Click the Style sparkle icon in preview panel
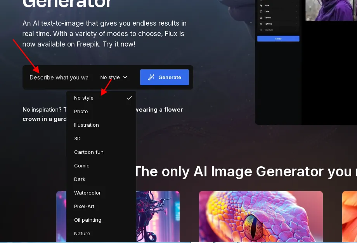The image size is (357, 243). tap(261, 5)
